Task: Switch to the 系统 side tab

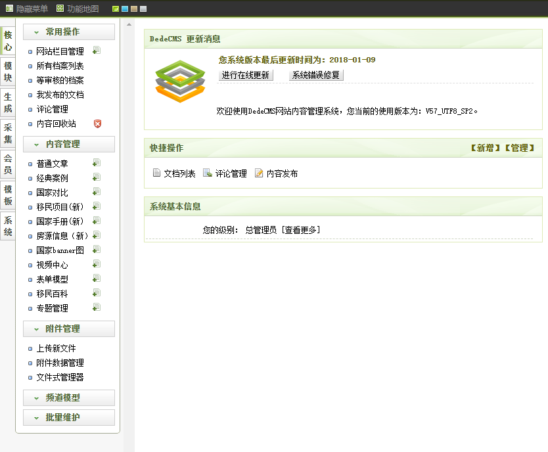Action: (8, 226)
